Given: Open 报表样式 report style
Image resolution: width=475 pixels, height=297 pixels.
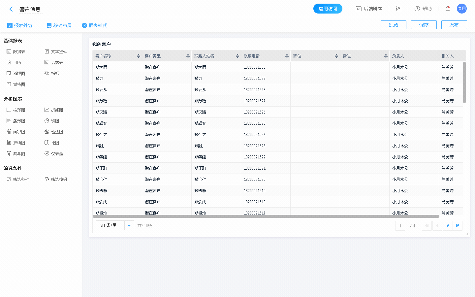Looking at the screenshot, I should pos(95,25).
